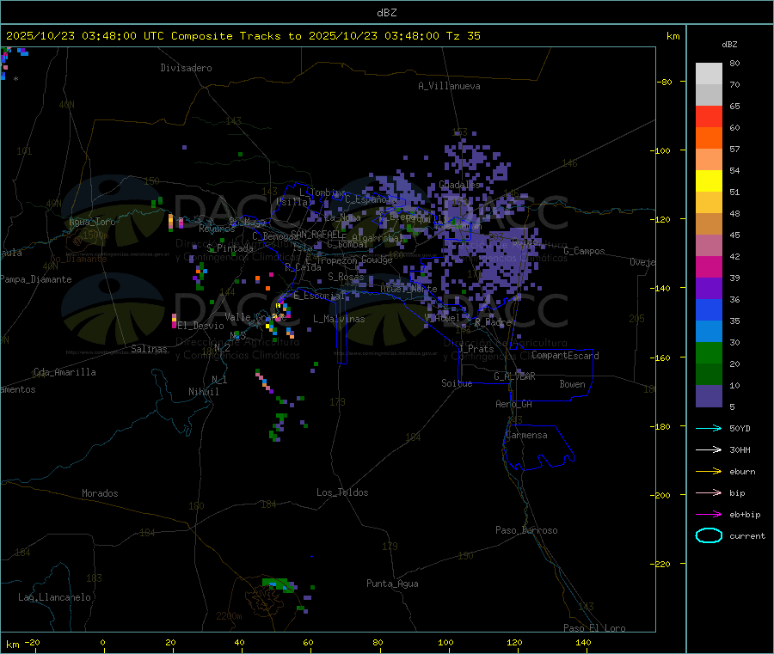This screenshot has width=774, height=654.
Task: Click the green echo cluster near 2200m volcano
Action: coord(279,584)
